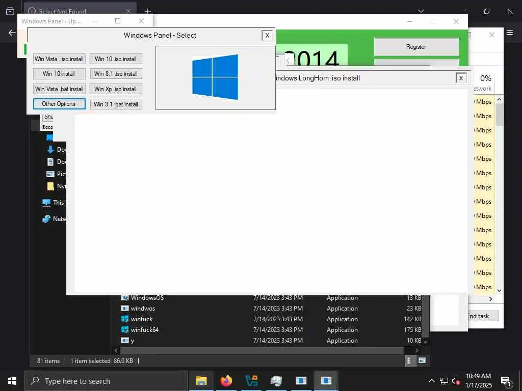Open the VS taskbar application icon

pyautogui.click(x=251, y=381)
